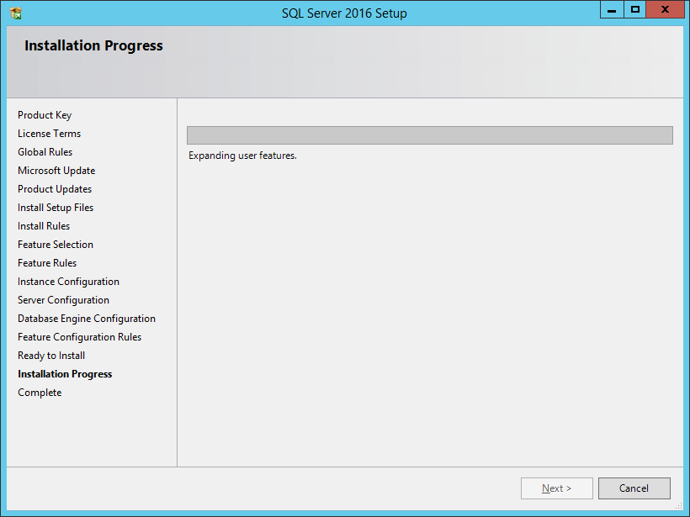Select the Server Configuration step
Screen dimensions: 690x517
point(63,300)
